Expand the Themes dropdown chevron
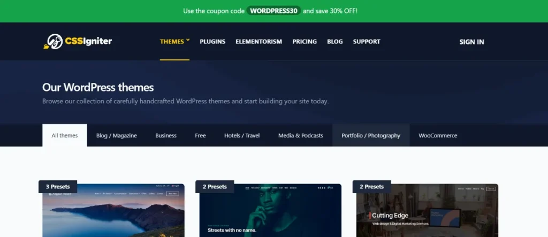The height and width of the screenshot is (237, 548). coord(188,40)
